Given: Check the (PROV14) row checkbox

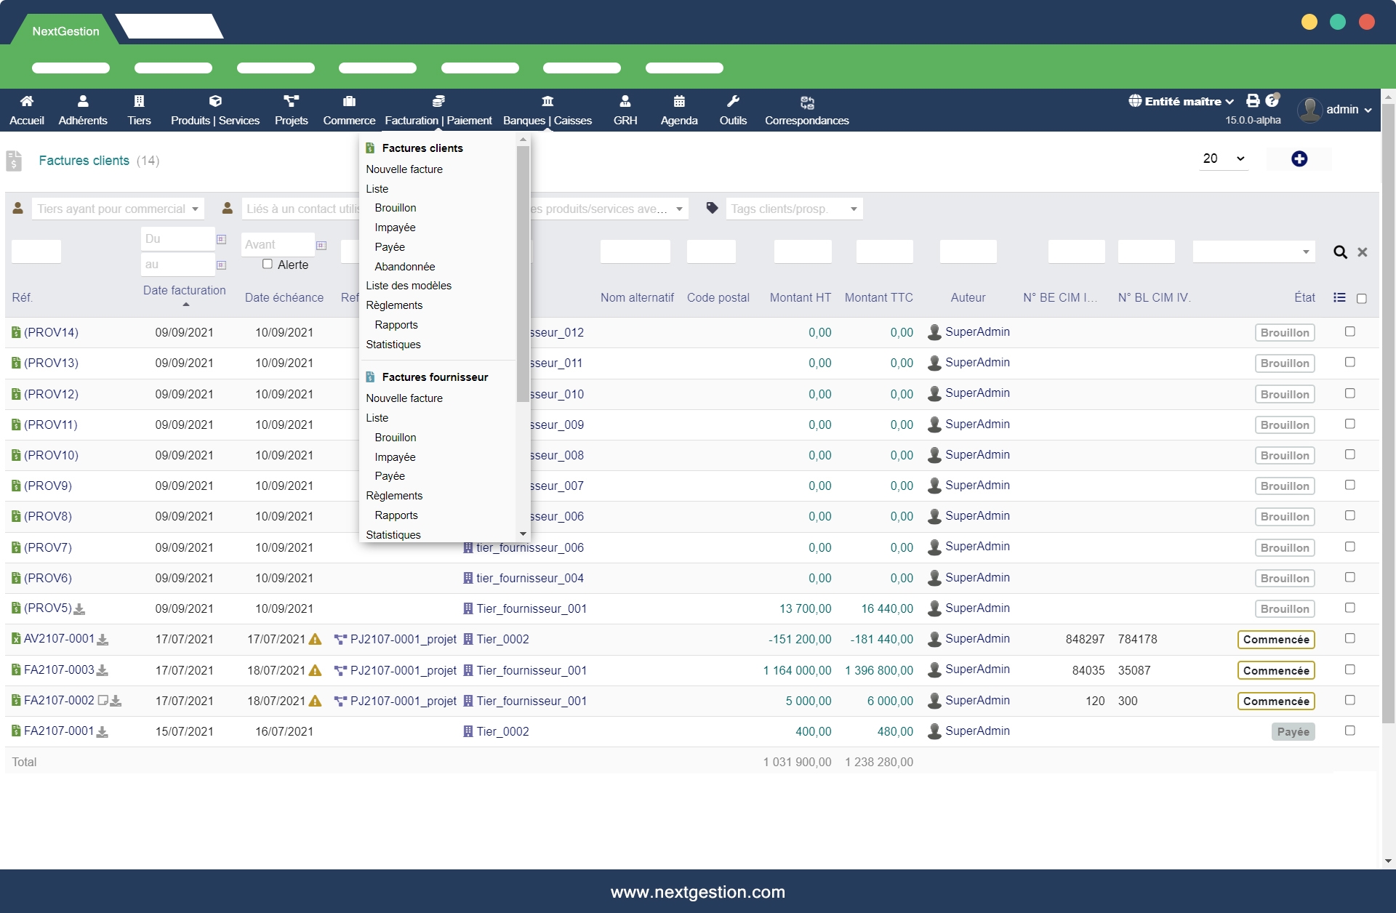Looking at the screenshot, I should click(x=1350, y=331).
